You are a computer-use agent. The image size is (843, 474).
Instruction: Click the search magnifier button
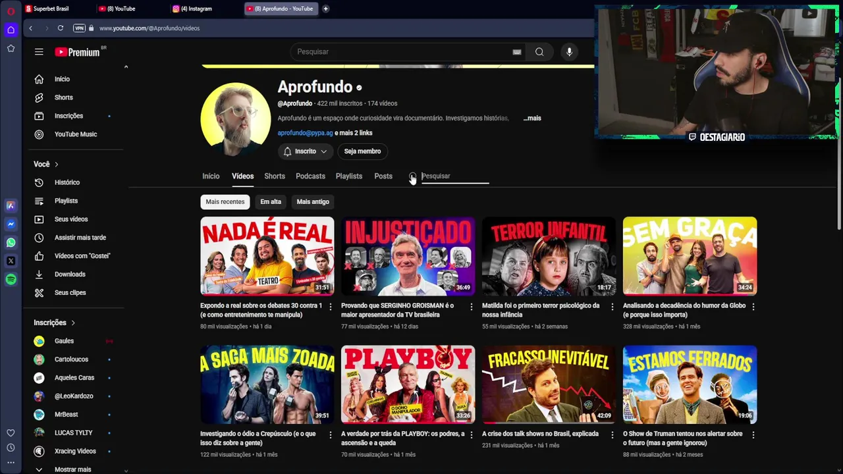click(539, 52)
